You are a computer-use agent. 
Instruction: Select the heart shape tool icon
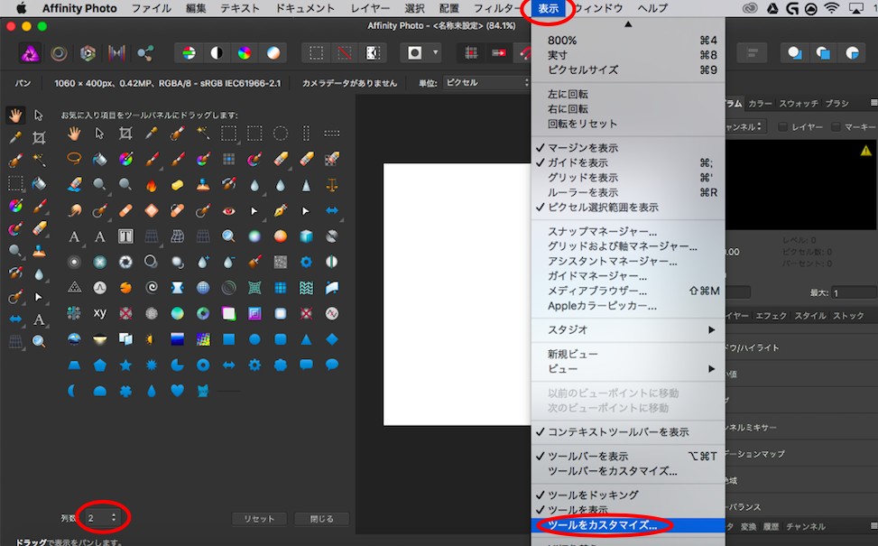tap(178, 391)
